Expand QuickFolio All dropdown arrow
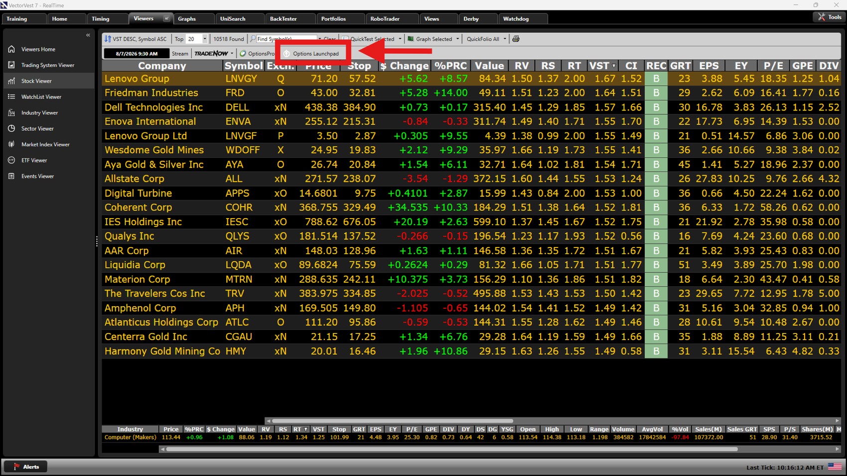This screenshot has width=847, height=476. (505, 39)
